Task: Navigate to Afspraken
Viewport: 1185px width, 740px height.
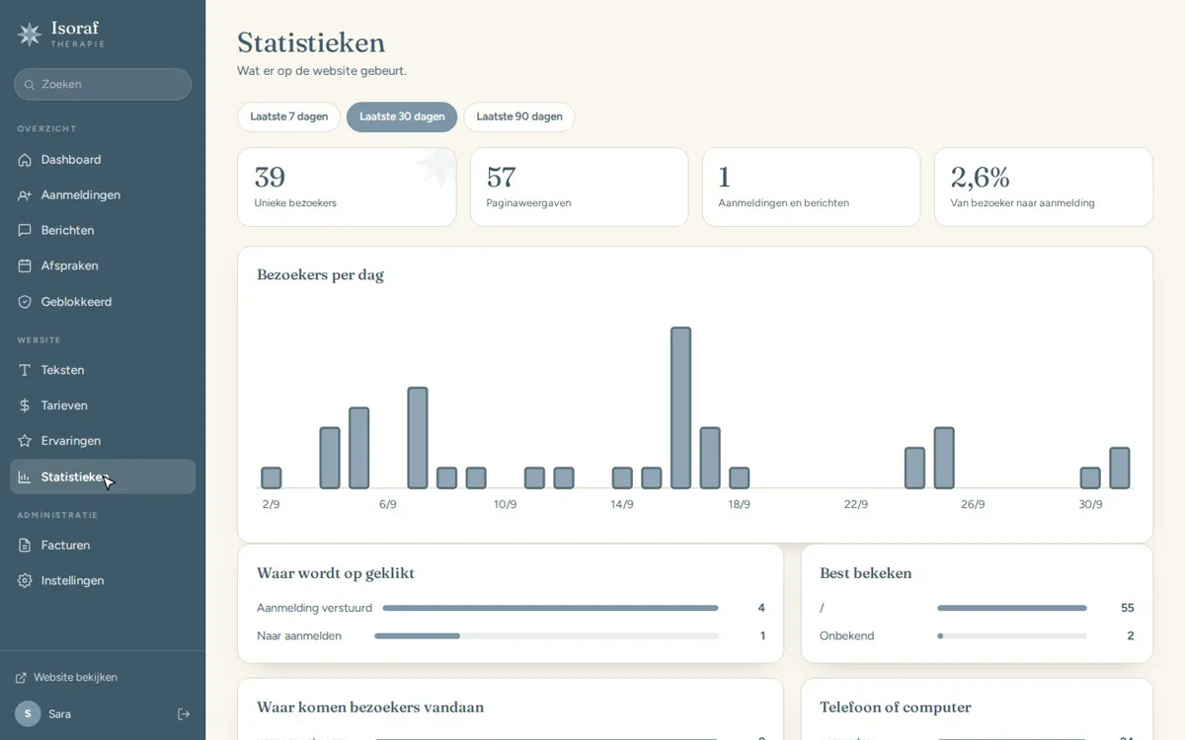Action: coord(103,266)
